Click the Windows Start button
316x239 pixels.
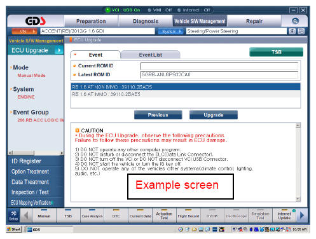point(14,229)
